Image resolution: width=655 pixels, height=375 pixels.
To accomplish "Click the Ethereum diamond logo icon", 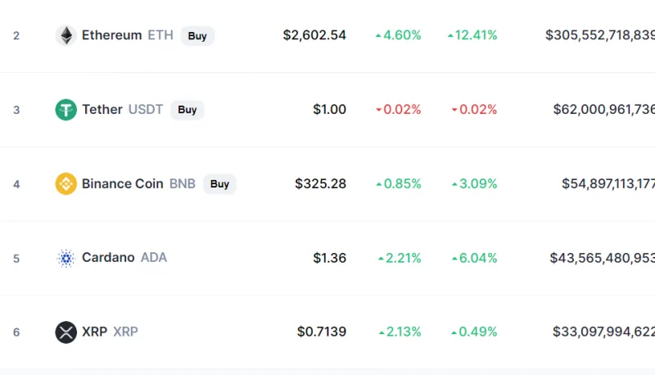I will pos(66,35).
